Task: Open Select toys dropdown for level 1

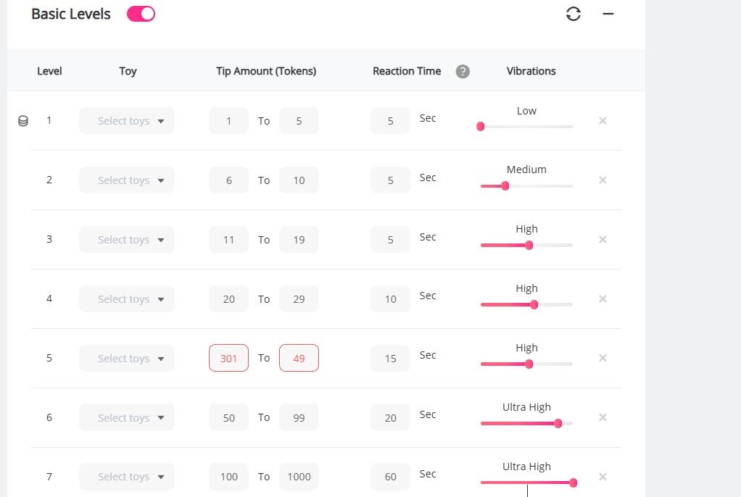Action: [127, 121]
